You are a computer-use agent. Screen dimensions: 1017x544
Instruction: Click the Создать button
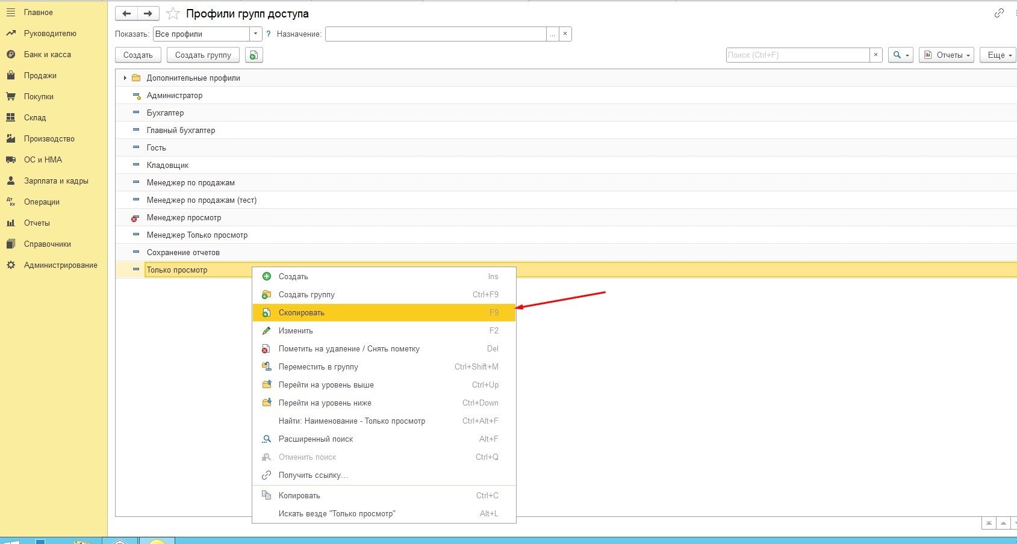pos(138,55)
